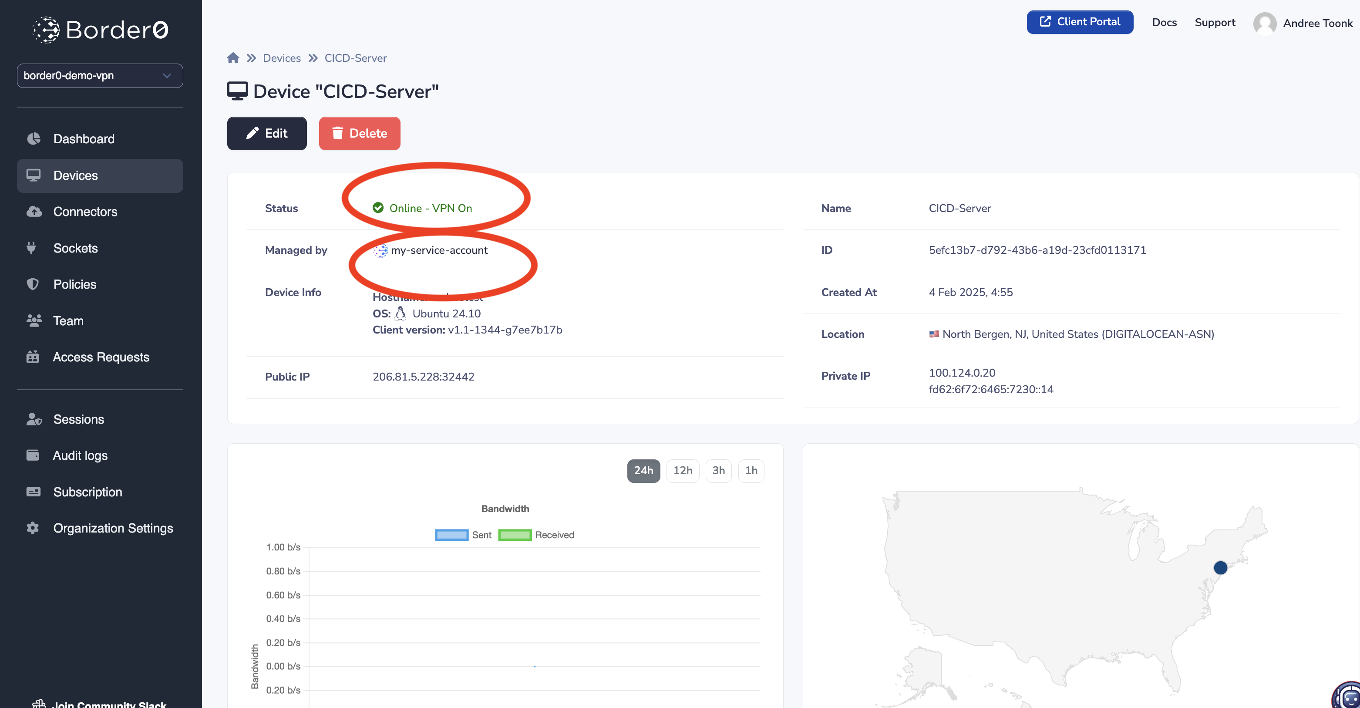Click the Sockets plug icon
Viewport: 1360px width, 708px height.
click(32, 248)
